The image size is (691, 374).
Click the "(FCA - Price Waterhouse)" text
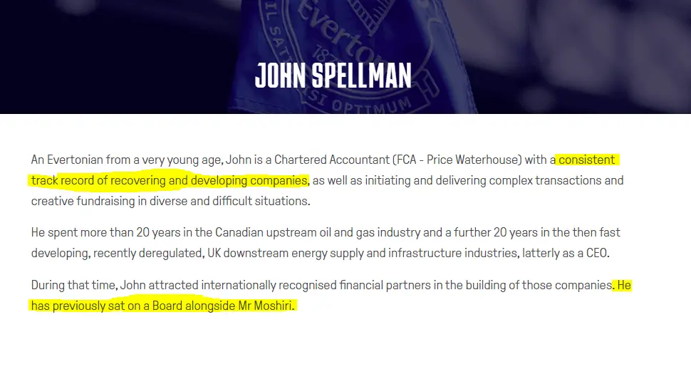[x=462, y=160]
